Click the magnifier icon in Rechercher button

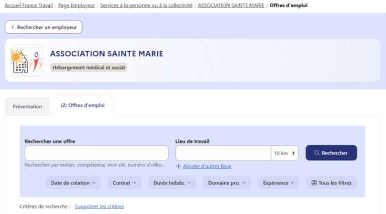click(x=317, y=153)
